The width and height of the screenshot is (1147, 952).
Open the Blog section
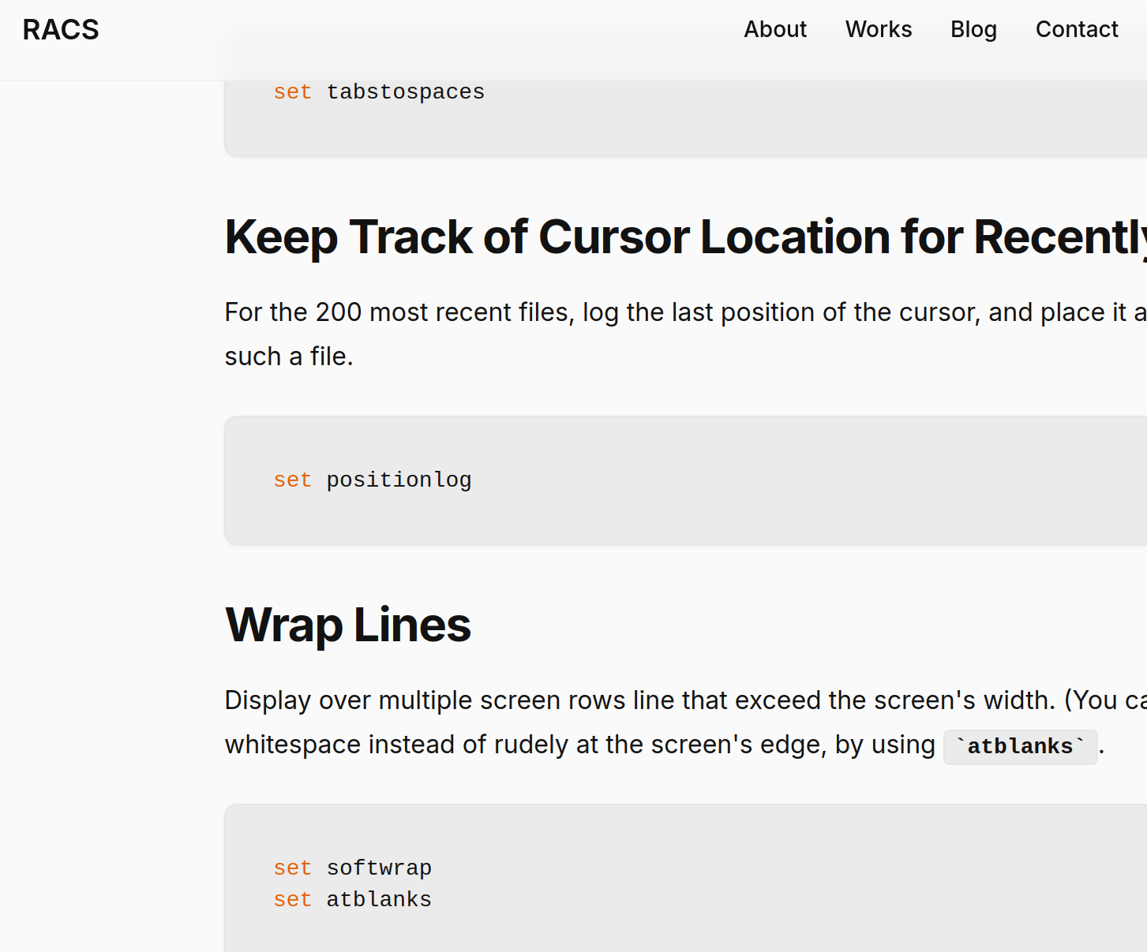973,30
